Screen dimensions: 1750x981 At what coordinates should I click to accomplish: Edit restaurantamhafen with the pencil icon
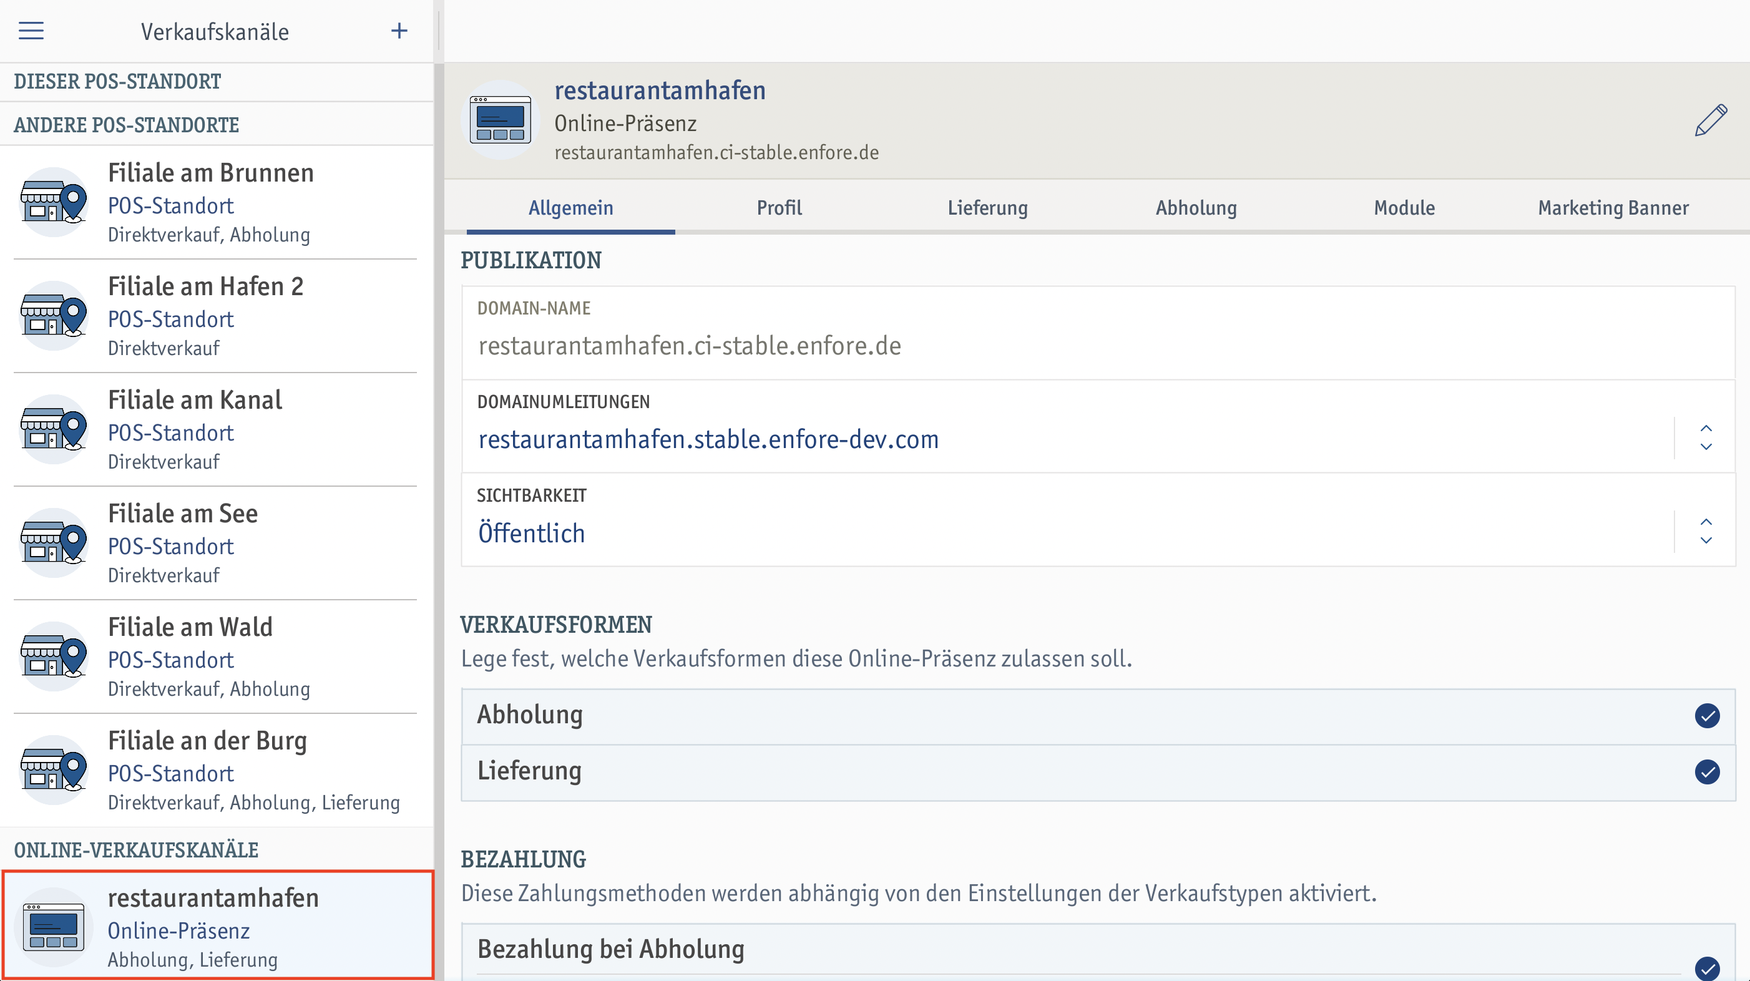(x=1711, y=120)
